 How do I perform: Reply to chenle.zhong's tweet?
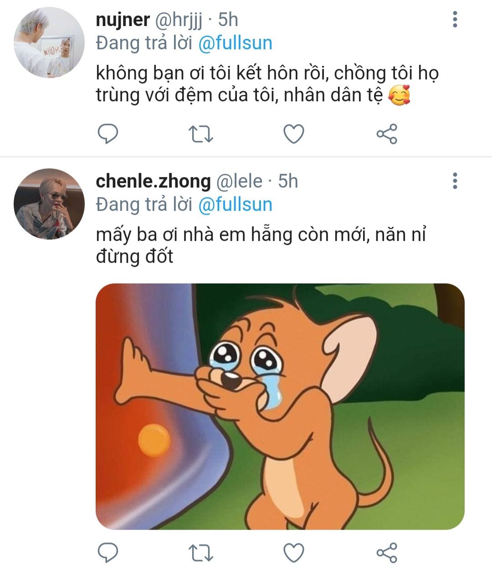(x=108, y=553)
